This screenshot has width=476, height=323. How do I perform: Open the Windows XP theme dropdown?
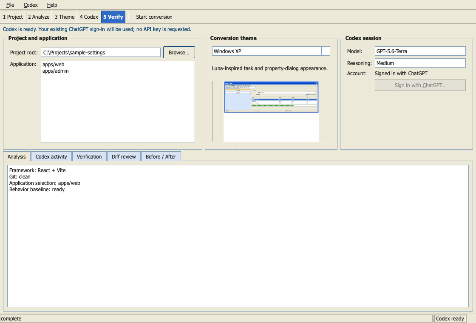(x=271, y=51)
